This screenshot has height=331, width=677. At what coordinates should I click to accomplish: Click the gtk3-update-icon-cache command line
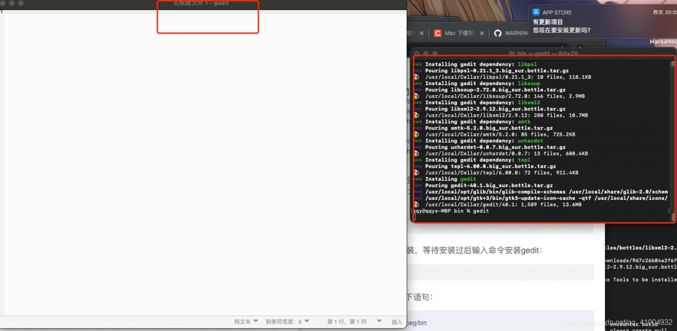[x=541, y=198]
